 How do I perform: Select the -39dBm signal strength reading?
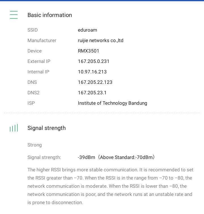click(87, 157)
